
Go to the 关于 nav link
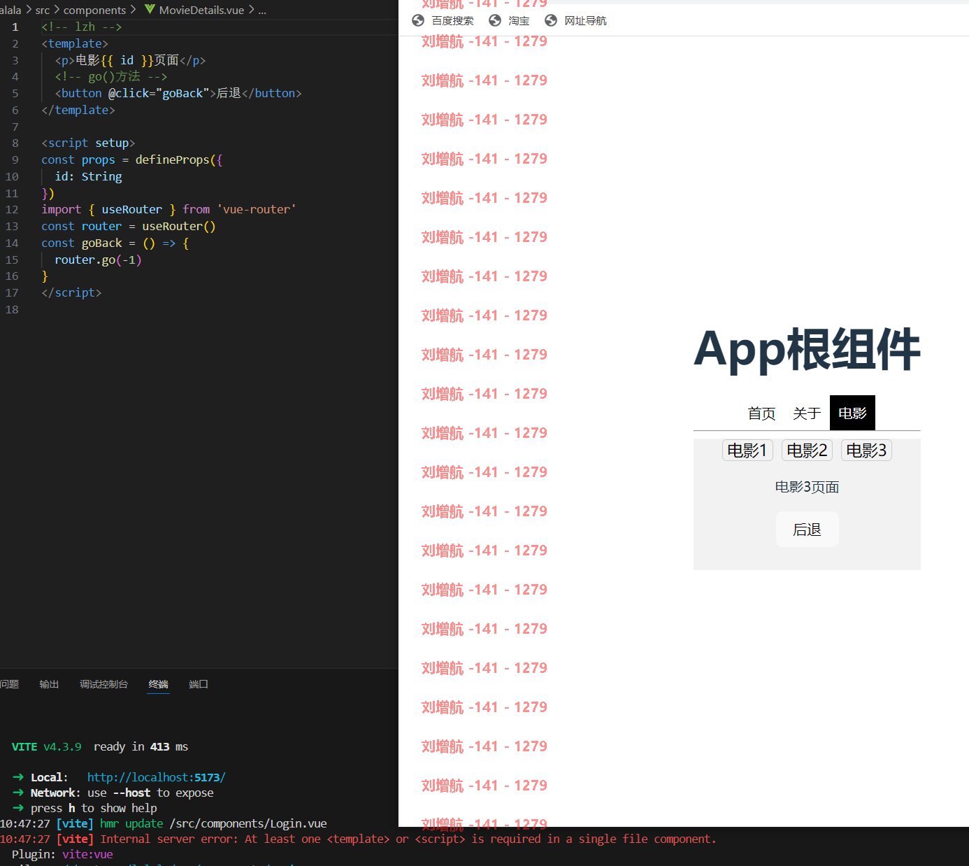pyautogui.click(x=807, y=413)
